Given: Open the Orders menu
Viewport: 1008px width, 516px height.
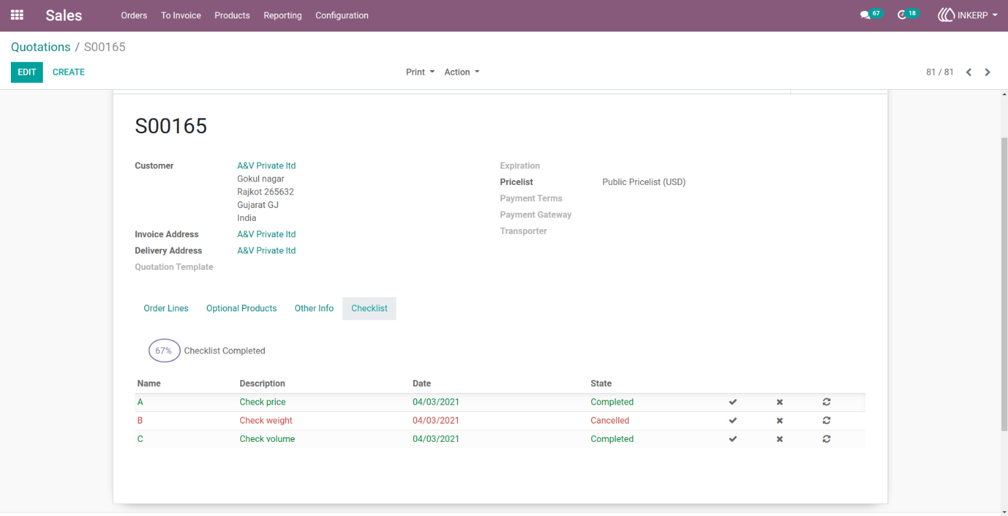Looking at the screenshot, I should 134,15.
